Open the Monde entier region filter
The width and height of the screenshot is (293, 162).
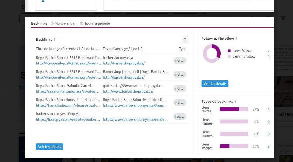pos(63,23)
